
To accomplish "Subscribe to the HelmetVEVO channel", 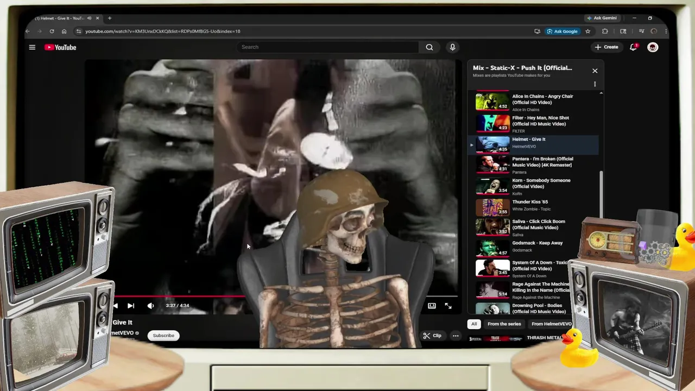I will point(163,336).
